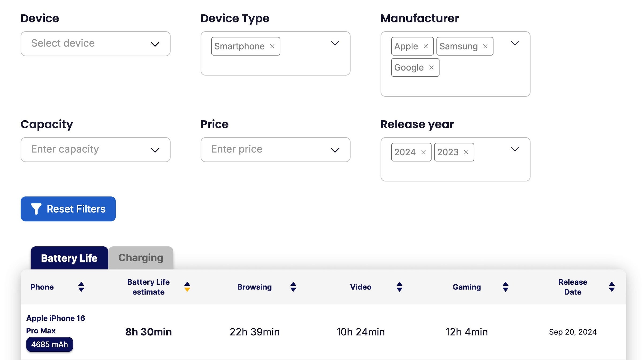Remove 2023 from Release year filter
The width and height of the screenshot is (642, 360).
point(467,152)
